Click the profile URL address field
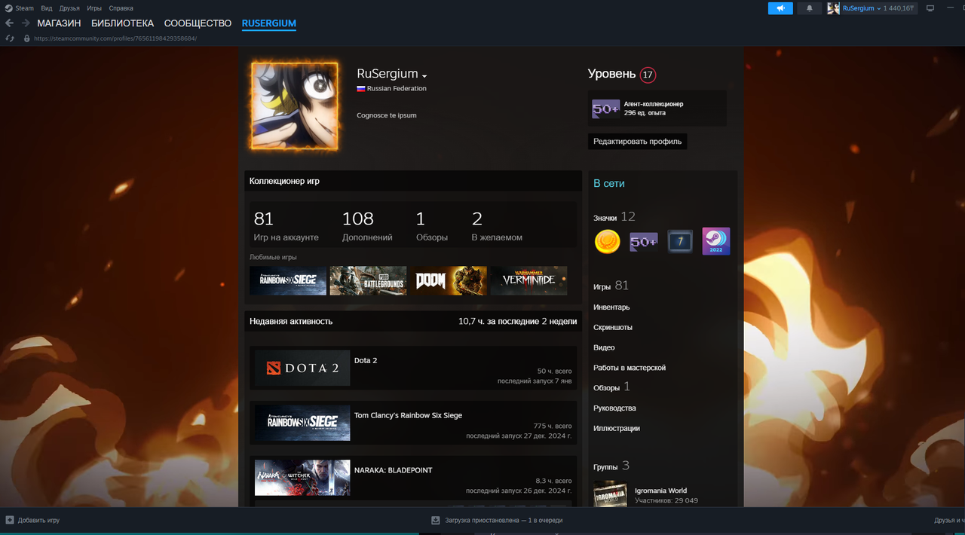965x535 pixels. point(115,38)
